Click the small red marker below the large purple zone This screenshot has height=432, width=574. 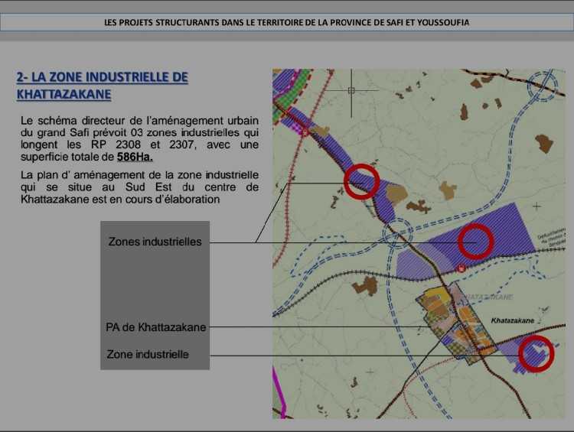(461, 268)
